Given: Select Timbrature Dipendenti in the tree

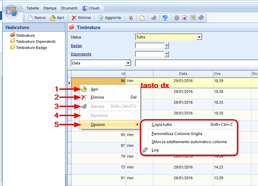Looking at the screenshot, I should pyautogui.click(x=36, y=42).
